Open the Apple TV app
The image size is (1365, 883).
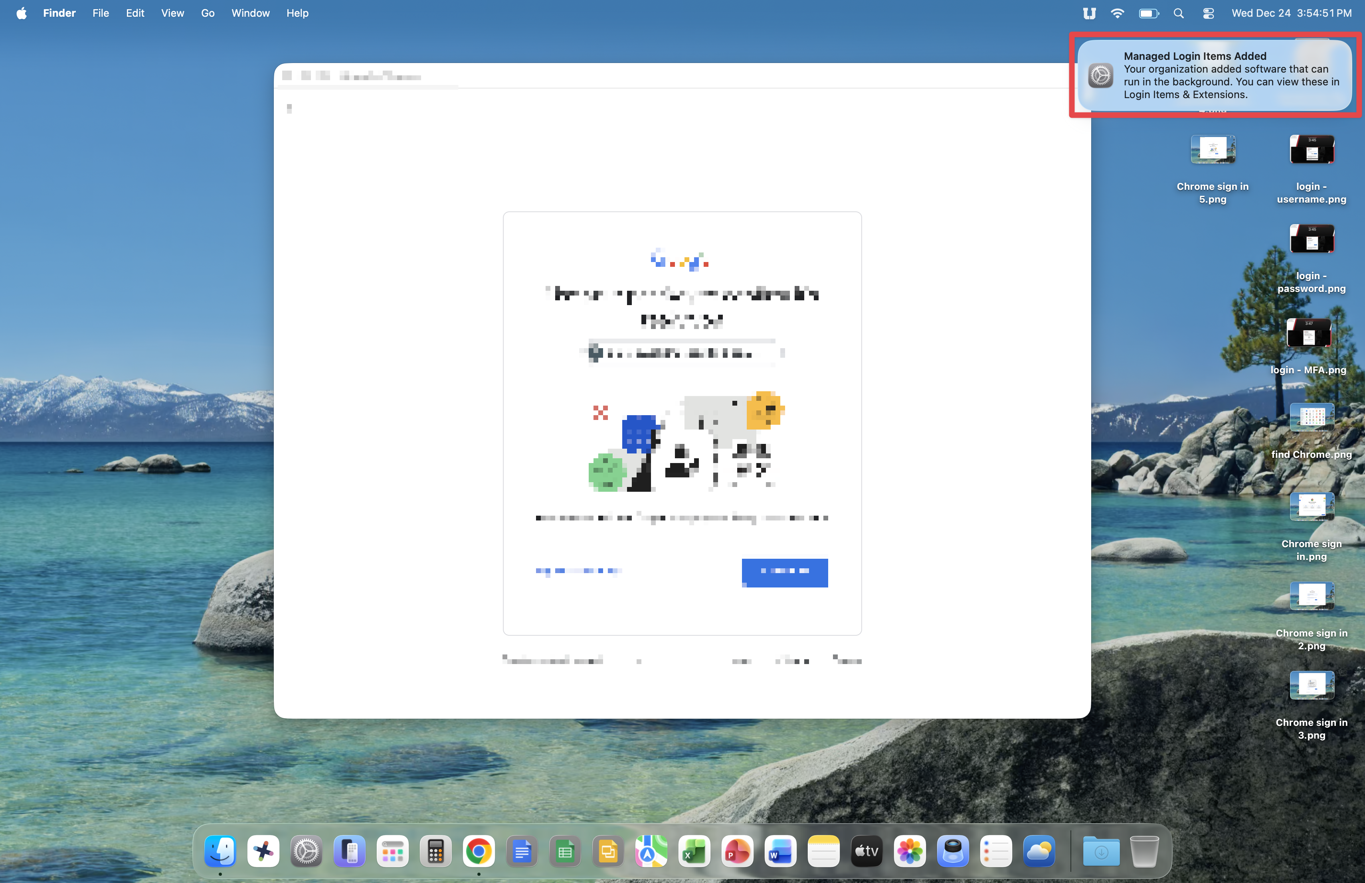[x=866, y=851]
